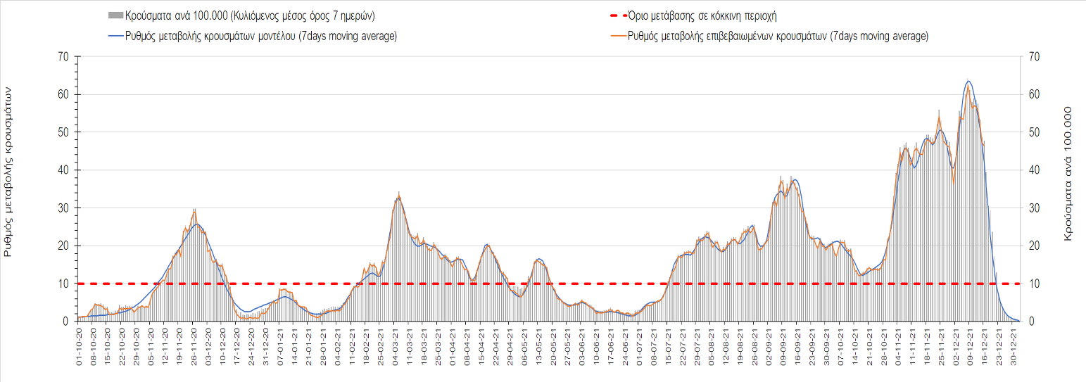This screenshot has width=1086, height=382.
Task: Click the 10 tick label on left axis
Action: pos(63,284)
